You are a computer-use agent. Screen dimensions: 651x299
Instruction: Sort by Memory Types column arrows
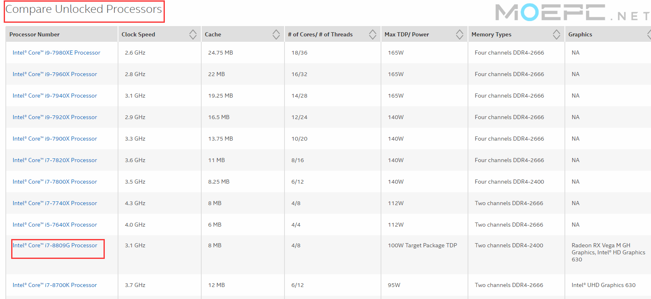coord(556,34)
